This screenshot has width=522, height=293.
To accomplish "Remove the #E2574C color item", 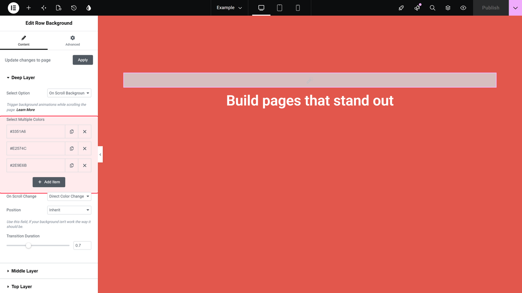I will pyautogui.click(x=85, y=148).
